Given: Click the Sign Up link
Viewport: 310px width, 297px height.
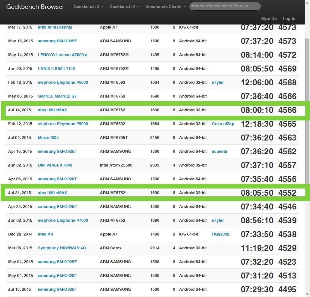Looking at the screenshot, I should click(x=269, y=19).
